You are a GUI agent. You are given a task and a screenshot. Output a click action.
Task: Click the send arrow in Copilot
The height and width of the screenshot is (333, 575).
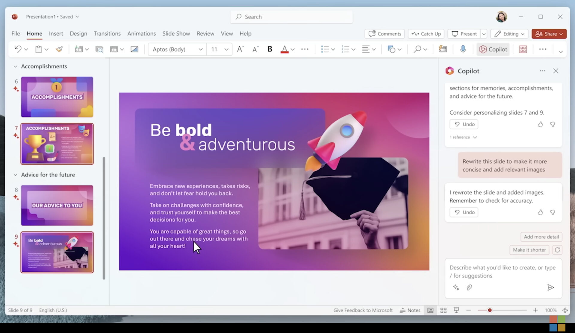550,288
